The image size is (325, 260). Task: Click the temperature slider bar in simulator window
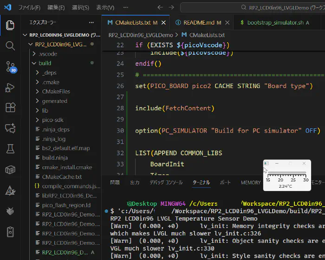coord(286,173)
